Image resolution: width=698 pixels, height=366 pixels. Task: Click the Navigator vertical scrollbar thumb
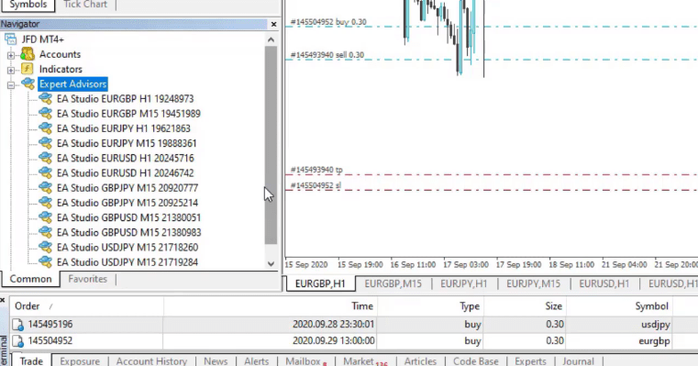pos(271,145)
